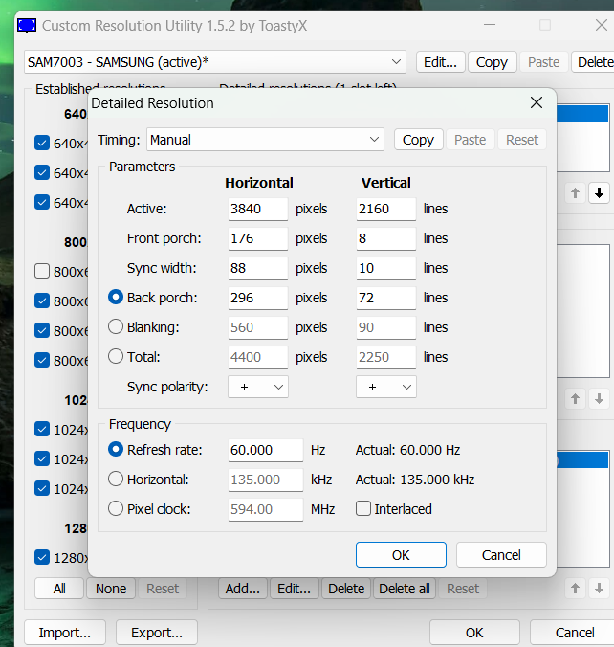Screen dimensions: 614x647
Task: Close the Detailed Resolution dialog
Action: coord(537,102)
